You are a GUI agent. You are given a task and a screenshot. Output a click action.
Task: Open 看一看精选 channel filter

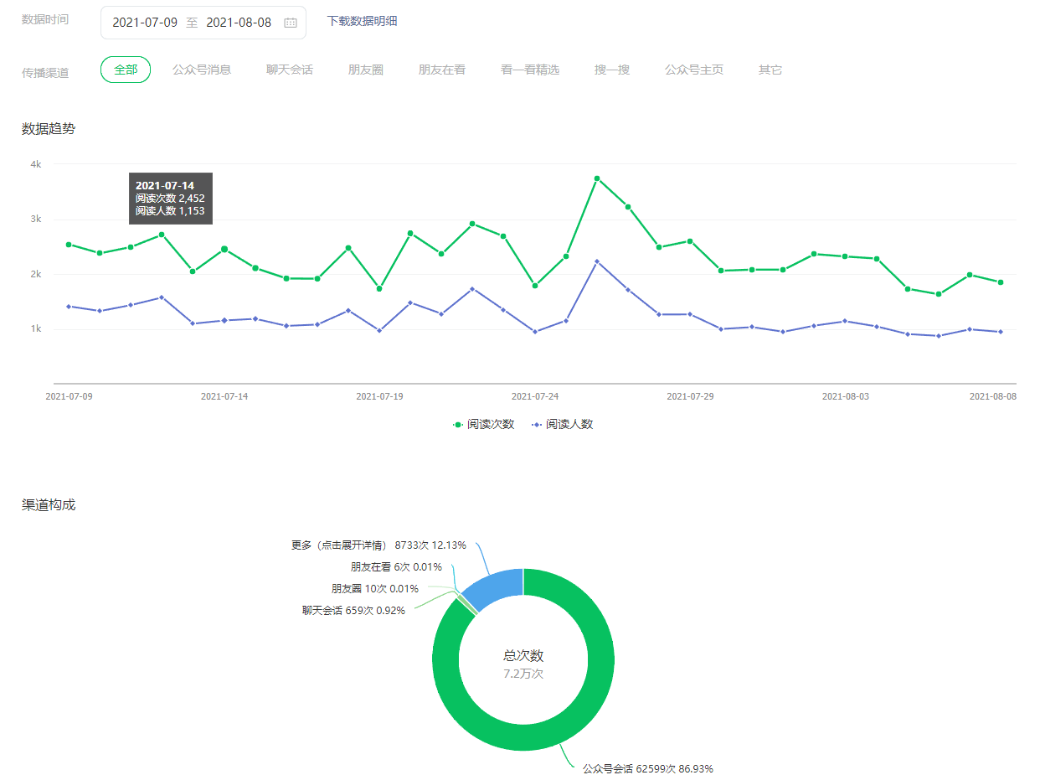(530, 70)
